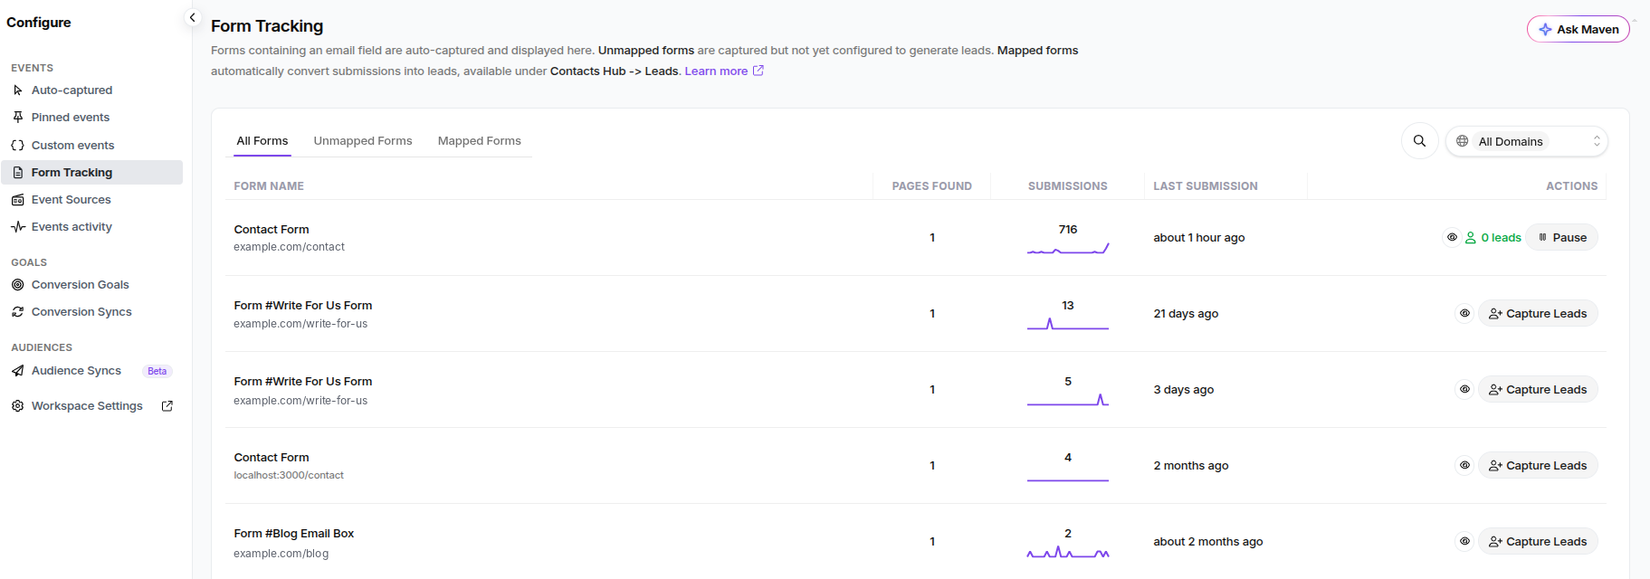
Task: Click the eye icon for example.com/contact form
Action: click(x=1452, y=238)
